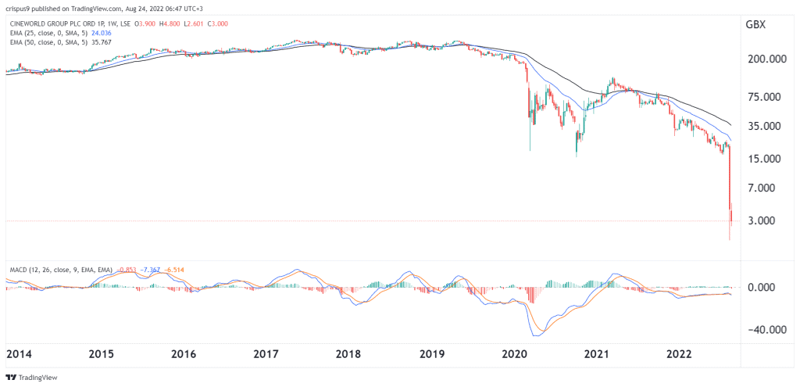Viewport: 800px width, 387px height.
Task: Click the long red crash candle in 2022
Action: [x=729, y=179]
